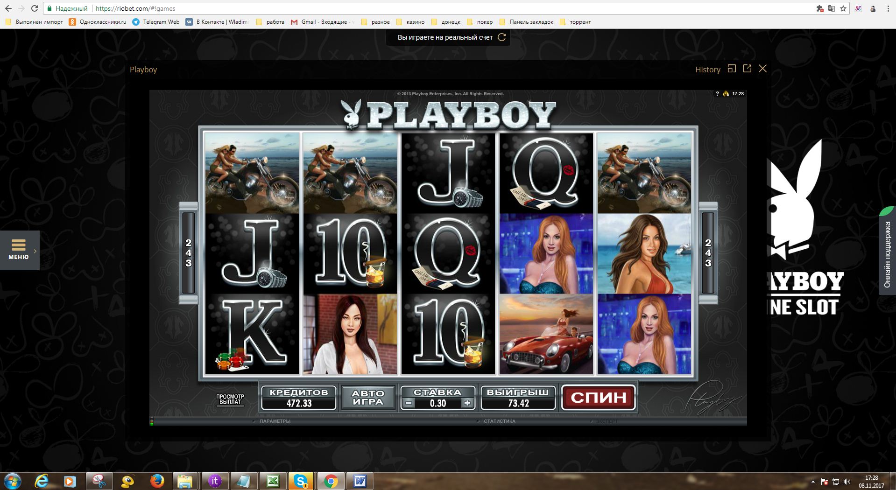Reload the page in Chrome
Screen dimensions: 896x490
click(35, 8)
